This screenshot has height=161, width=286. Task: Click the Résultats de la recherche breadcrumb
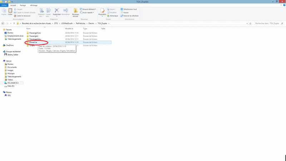[36, 23]
